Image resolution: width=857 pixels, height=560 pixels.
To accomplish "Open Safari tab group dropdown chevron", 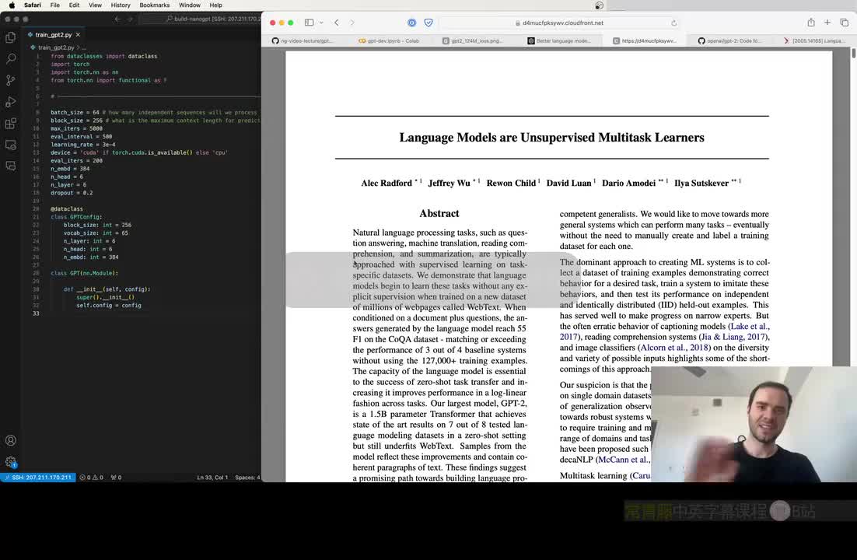I will click(x=321, y=23).
